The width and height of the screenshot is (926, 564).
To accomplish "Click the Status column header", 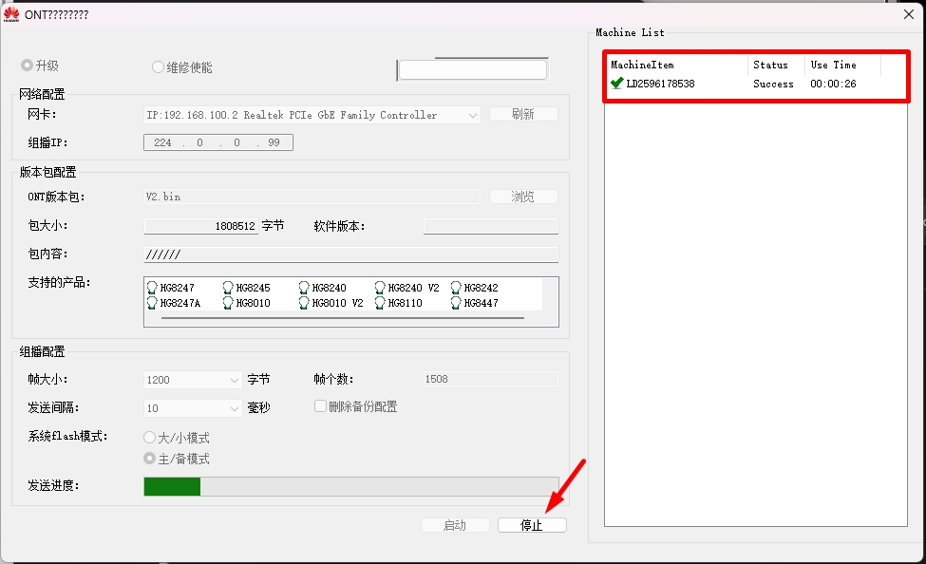I will (x=770, y=65).
